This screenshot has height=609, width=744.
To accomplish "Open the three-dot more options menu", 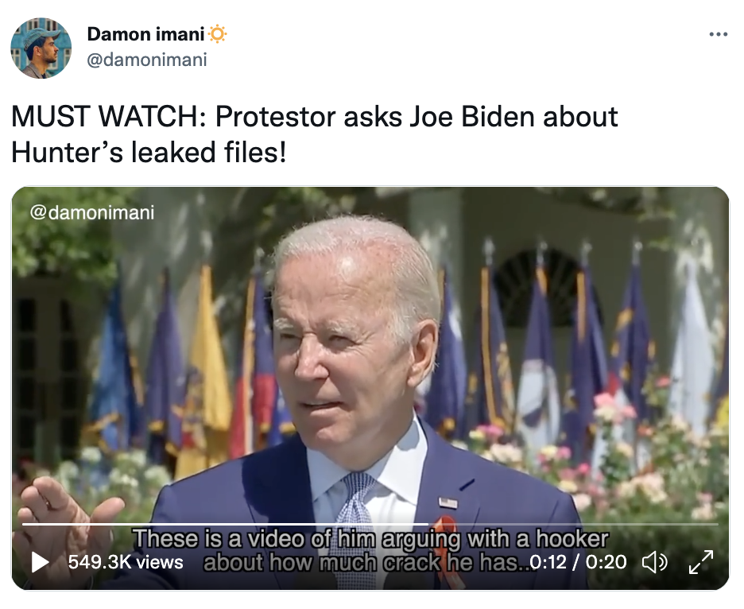I will click(718, 34).
